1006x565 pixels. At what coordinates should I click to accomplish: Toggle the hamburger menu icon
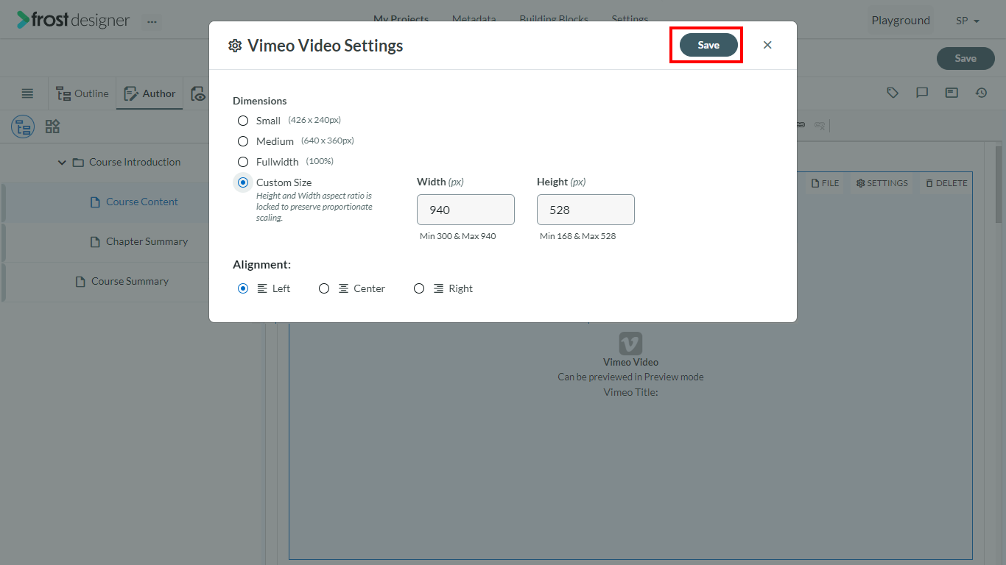pyautogui.click(x=27, y=93)
